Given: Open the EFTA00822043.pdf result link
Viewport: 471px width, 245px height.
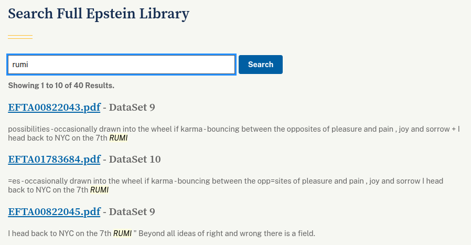Looking at the screenshot, I should (x=54, y=108).
